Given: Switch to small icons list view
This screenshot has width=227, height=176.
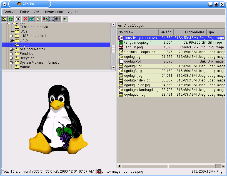Looking at the screenshot, I should pyautogui.click(x=51, y=19).
